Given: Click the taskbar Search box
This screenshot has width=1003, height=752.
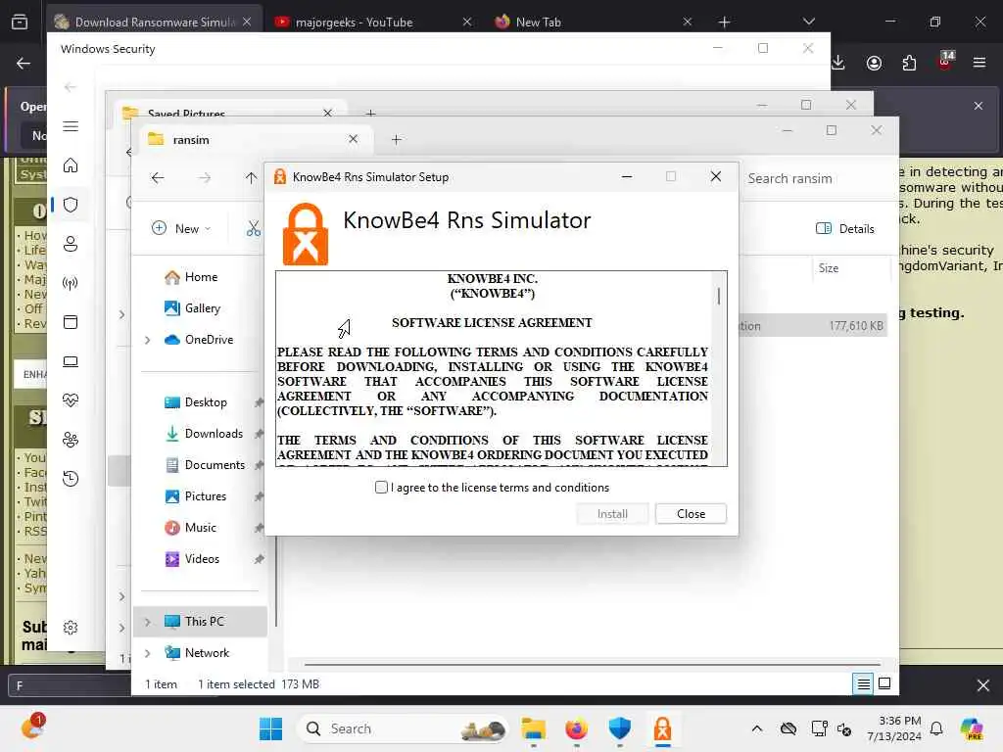Looking at the screenshot, I should pos(404,728).
